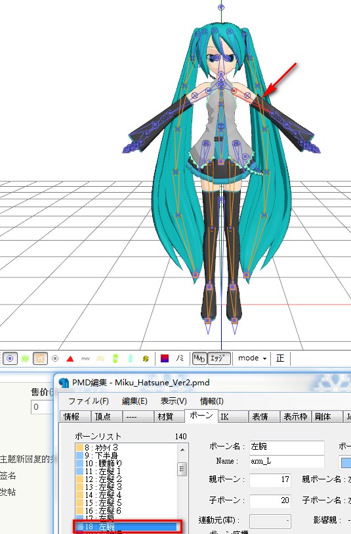The image size is (351, 534).
Task: Toggle the エッジ edge button
Action: pyautogui.click(x=219, y=358)
